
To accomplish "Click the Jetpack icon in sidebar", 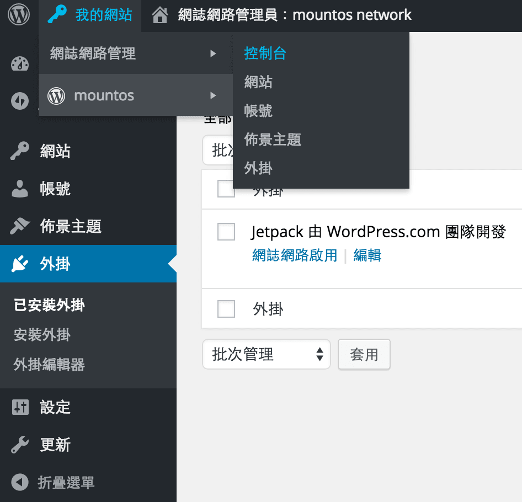I will (x=20, y=101).
